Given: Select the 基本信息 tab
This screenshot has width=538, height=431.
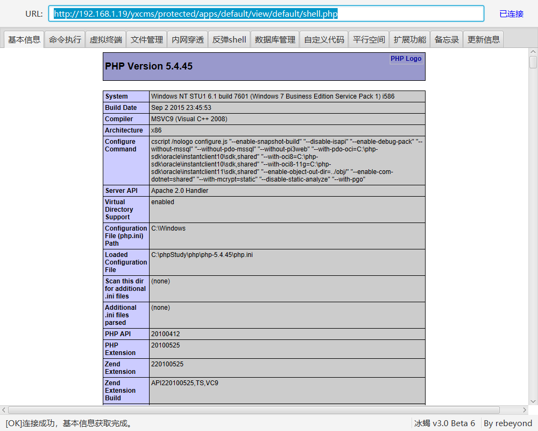Looking at the screenshot, I should tap(24, 39).
